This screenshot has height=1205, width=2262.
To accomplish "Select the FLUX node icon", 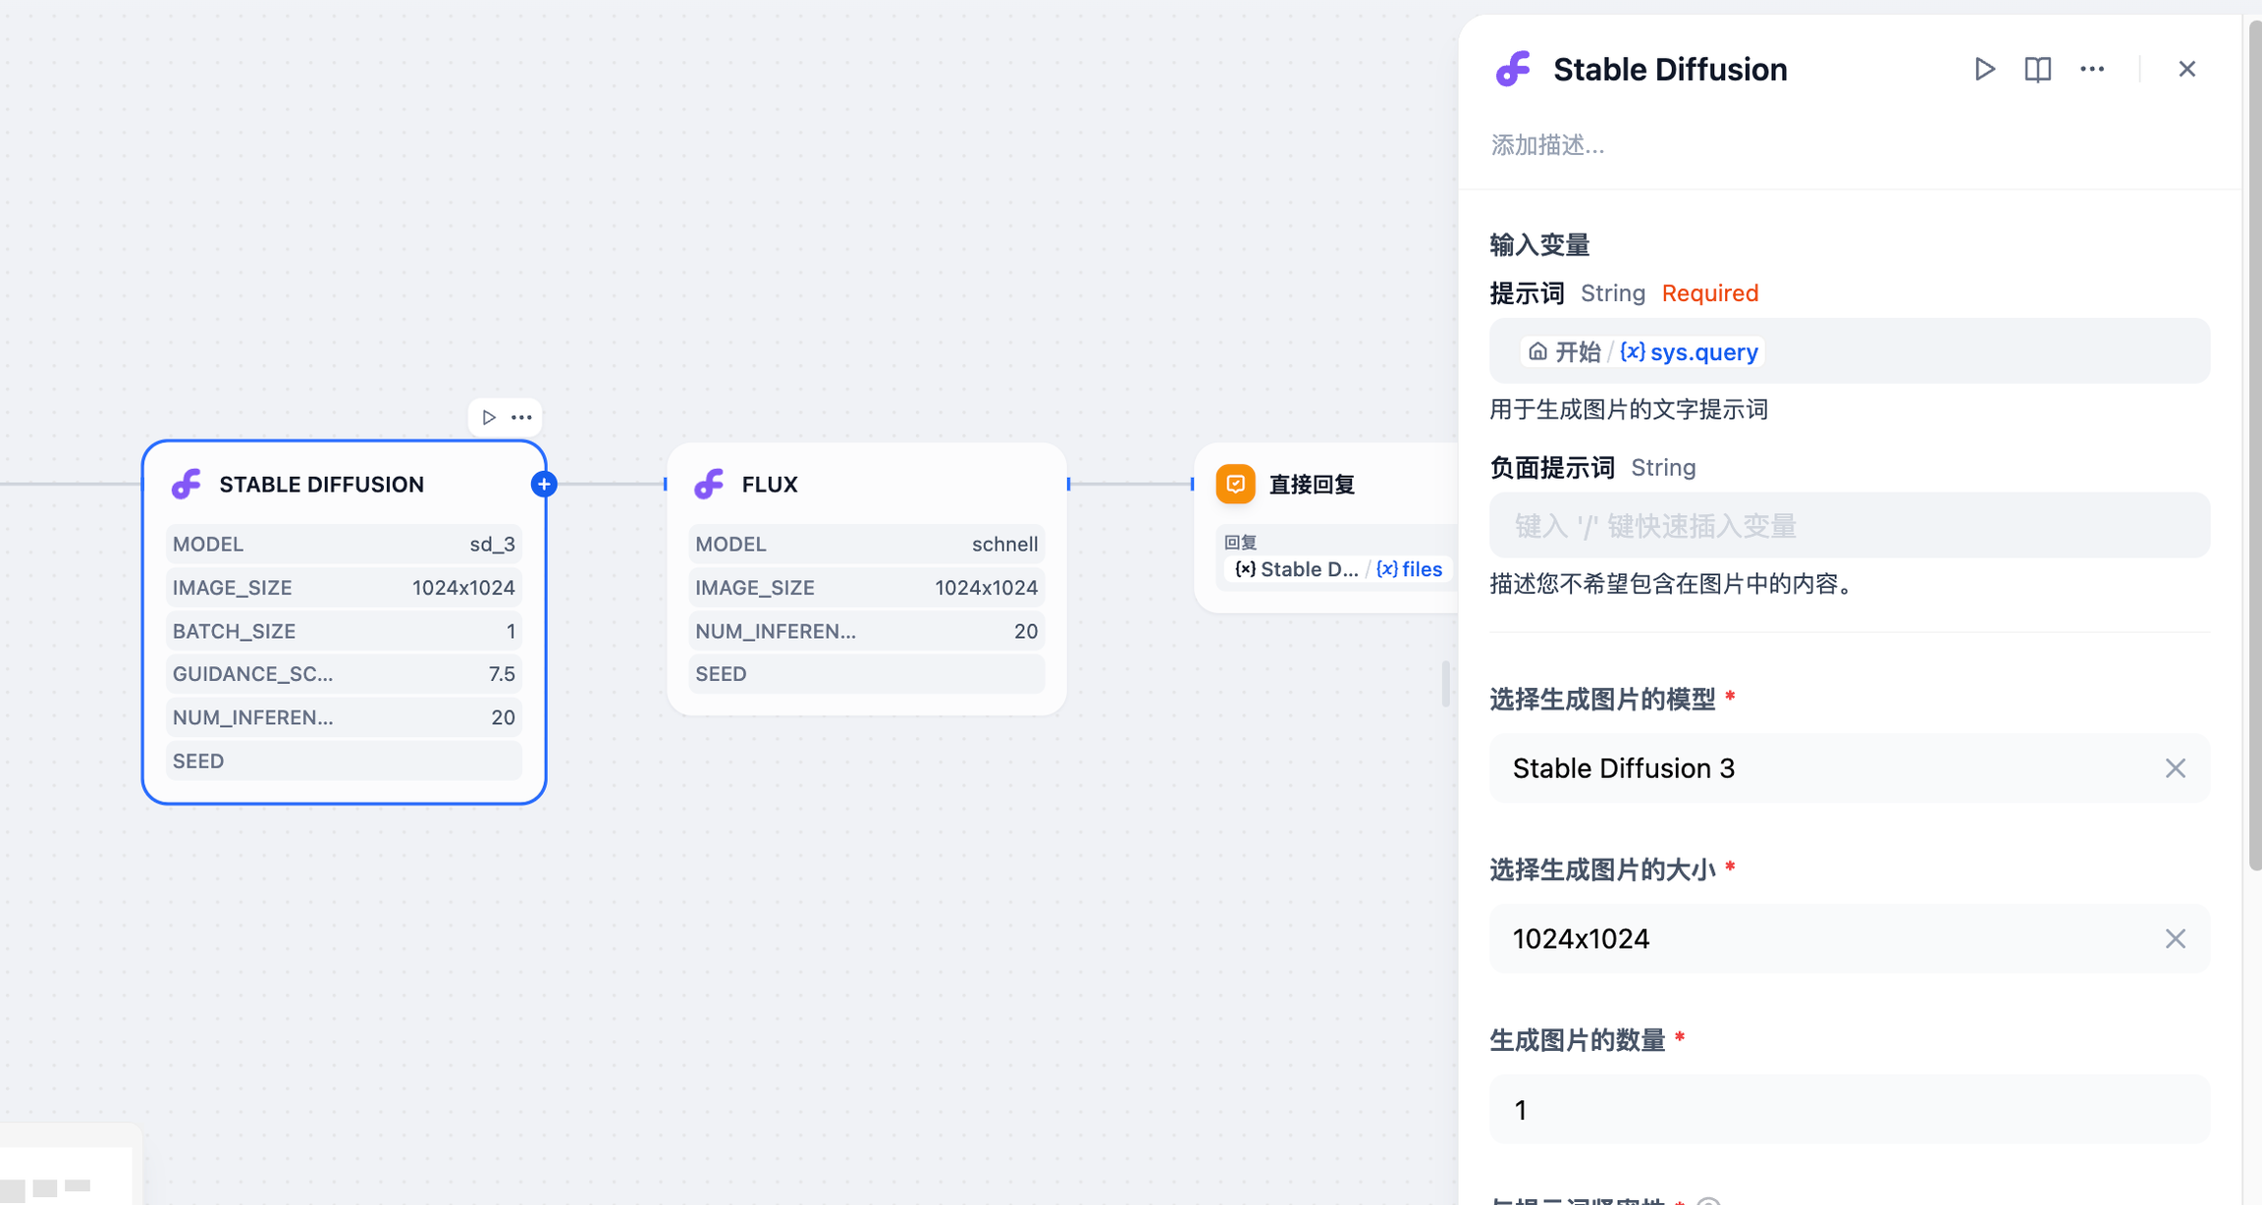I will point(709,484).
